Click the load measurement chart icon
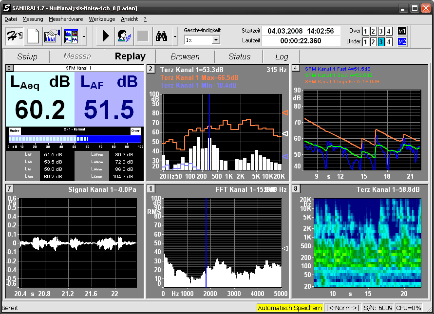The width and height of the screenshot is (434, 314). [52, 36]
